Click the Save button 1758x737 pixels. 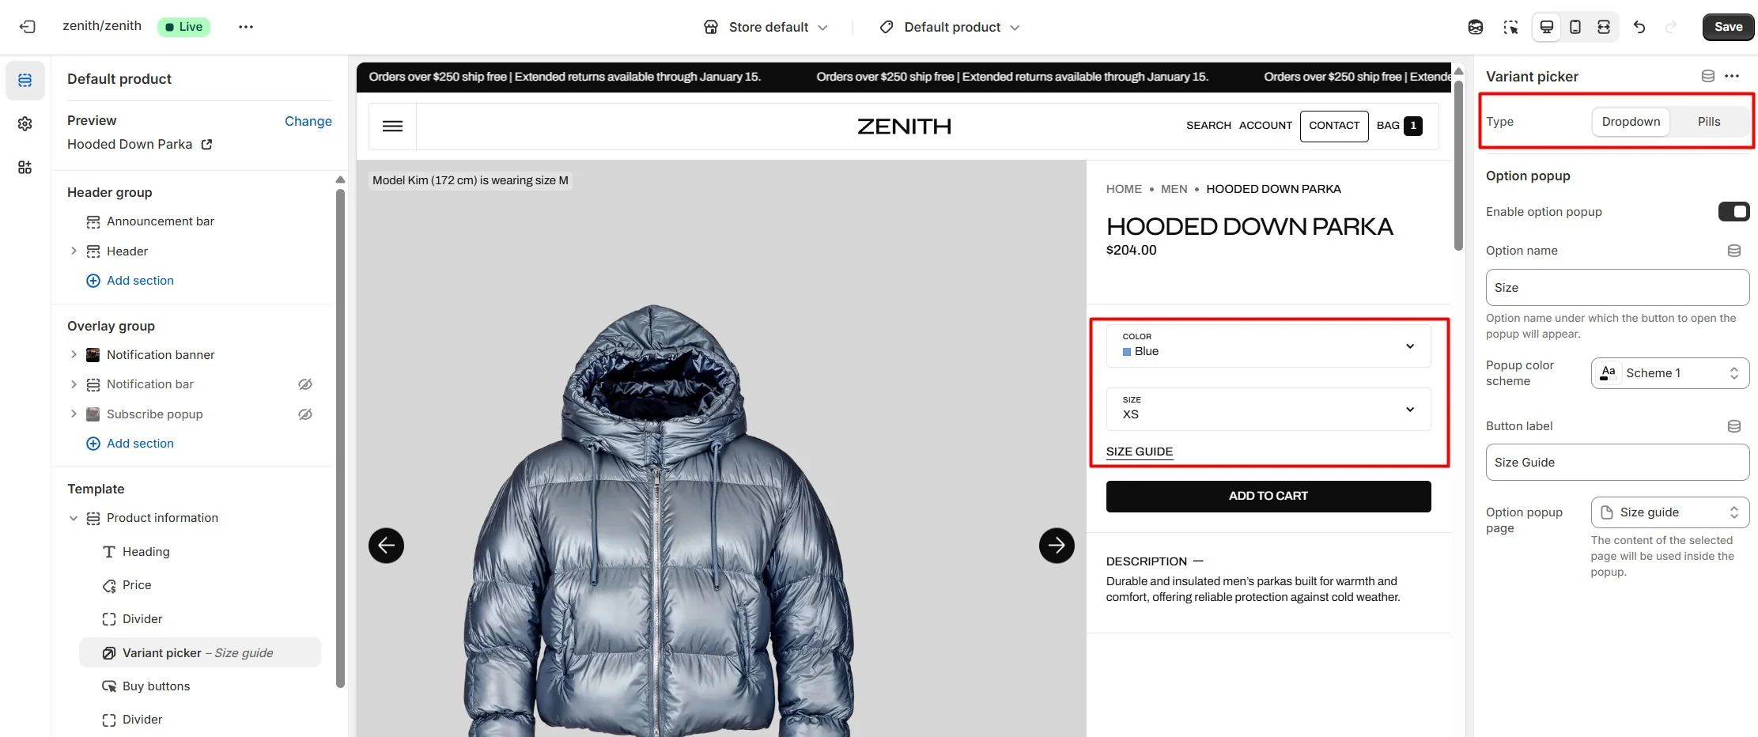[1728, 27]
